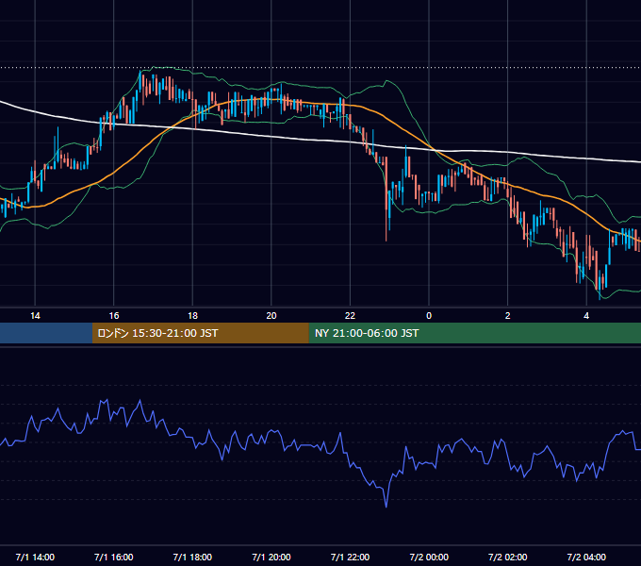Click the 7/1 18:00 time label
Image resolution: width=641 pixels, height=566 pixels.
tap(192, 557)
